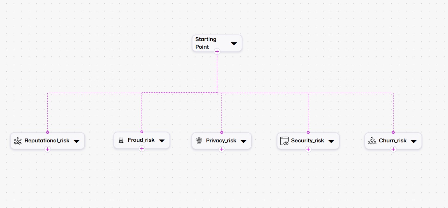Open the Fraud_risk dropdown arrow

(x=162, y=140)
